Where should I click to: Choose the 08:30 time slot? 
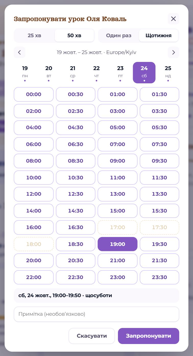[x=76, y=161]
